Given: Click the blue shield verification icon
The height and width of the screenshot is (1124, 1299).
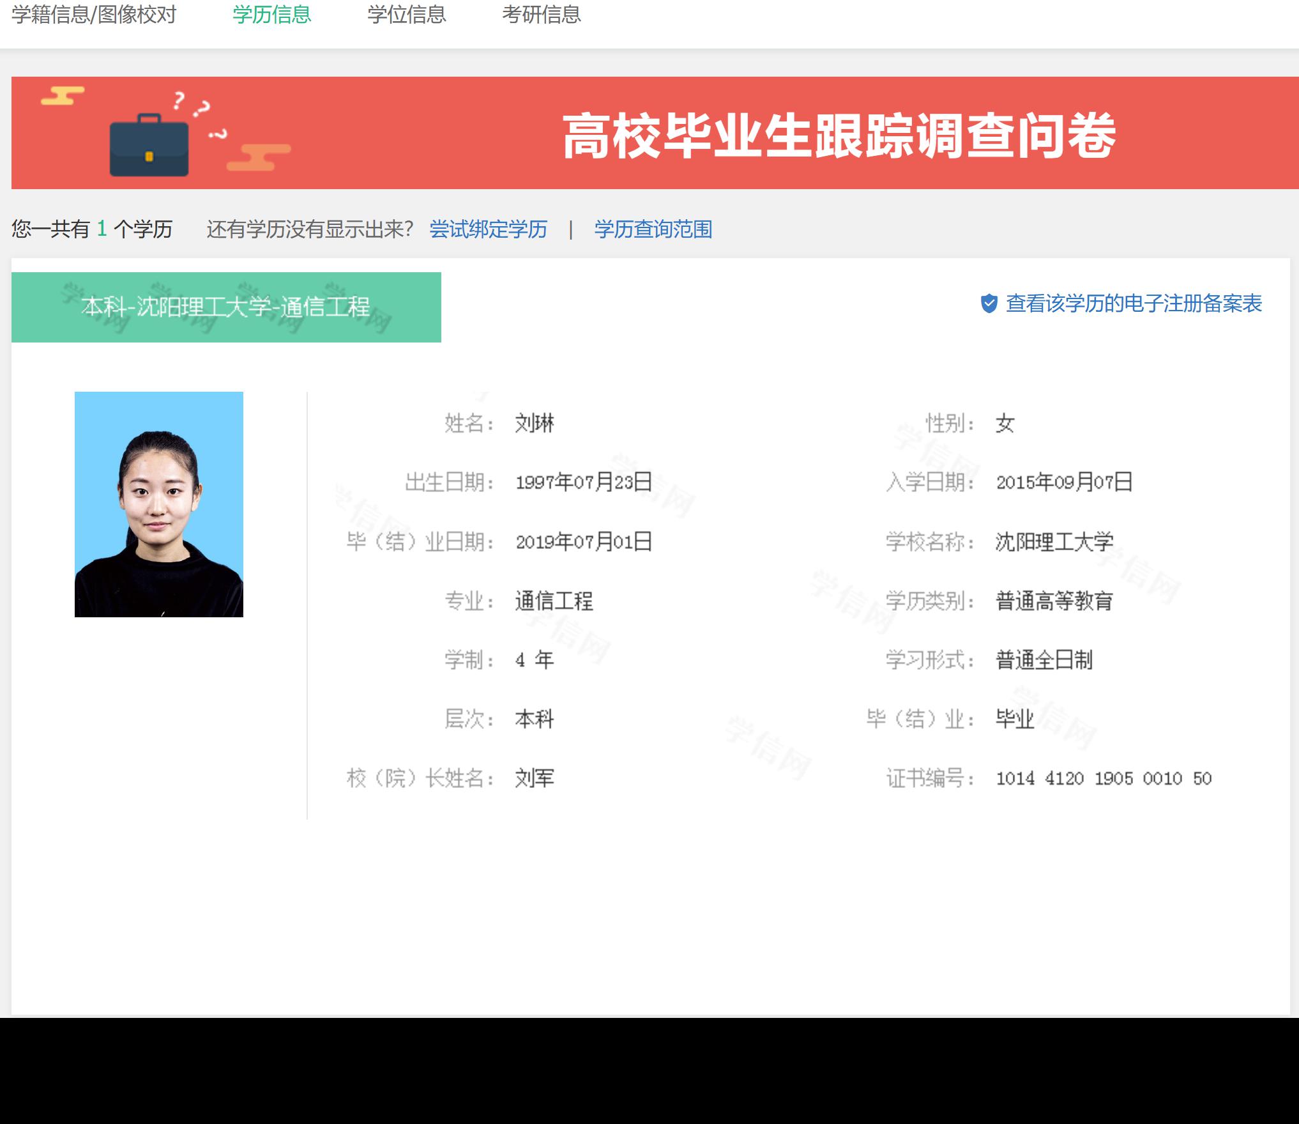Looking at the screenshot, I should pyautogui.click(x=989, y=304).
